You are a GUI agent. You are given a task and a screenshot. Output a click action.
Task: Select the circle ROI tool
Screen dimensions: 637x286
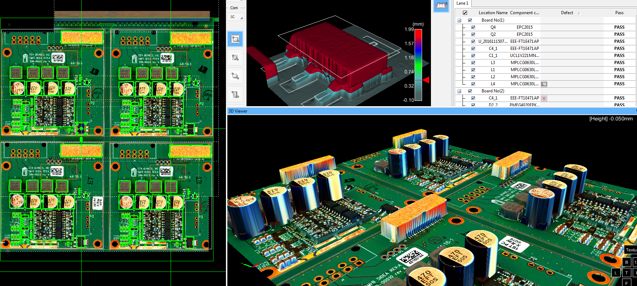coord(235,57)
